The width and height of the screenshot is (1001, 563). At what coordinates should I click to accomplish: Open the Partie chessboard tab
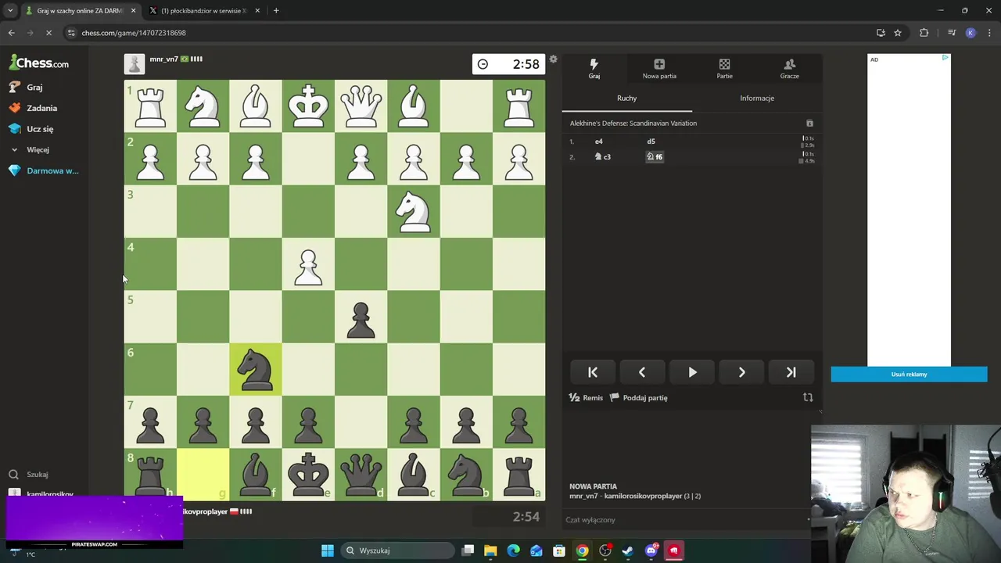[x=724, y=69]
